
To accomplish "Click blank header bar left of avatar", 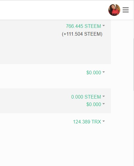I will (x=53, y=10).
